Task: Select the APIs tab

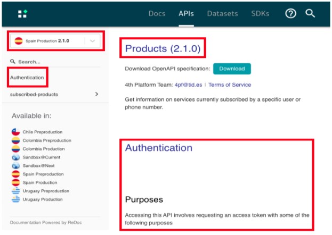Action: pos(186,13)
